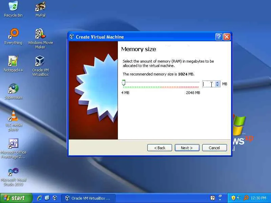Switch to Oracle VM VirtualBox taskbar button
Viewport: 271px width, 203px height.
tap(88, 198)
